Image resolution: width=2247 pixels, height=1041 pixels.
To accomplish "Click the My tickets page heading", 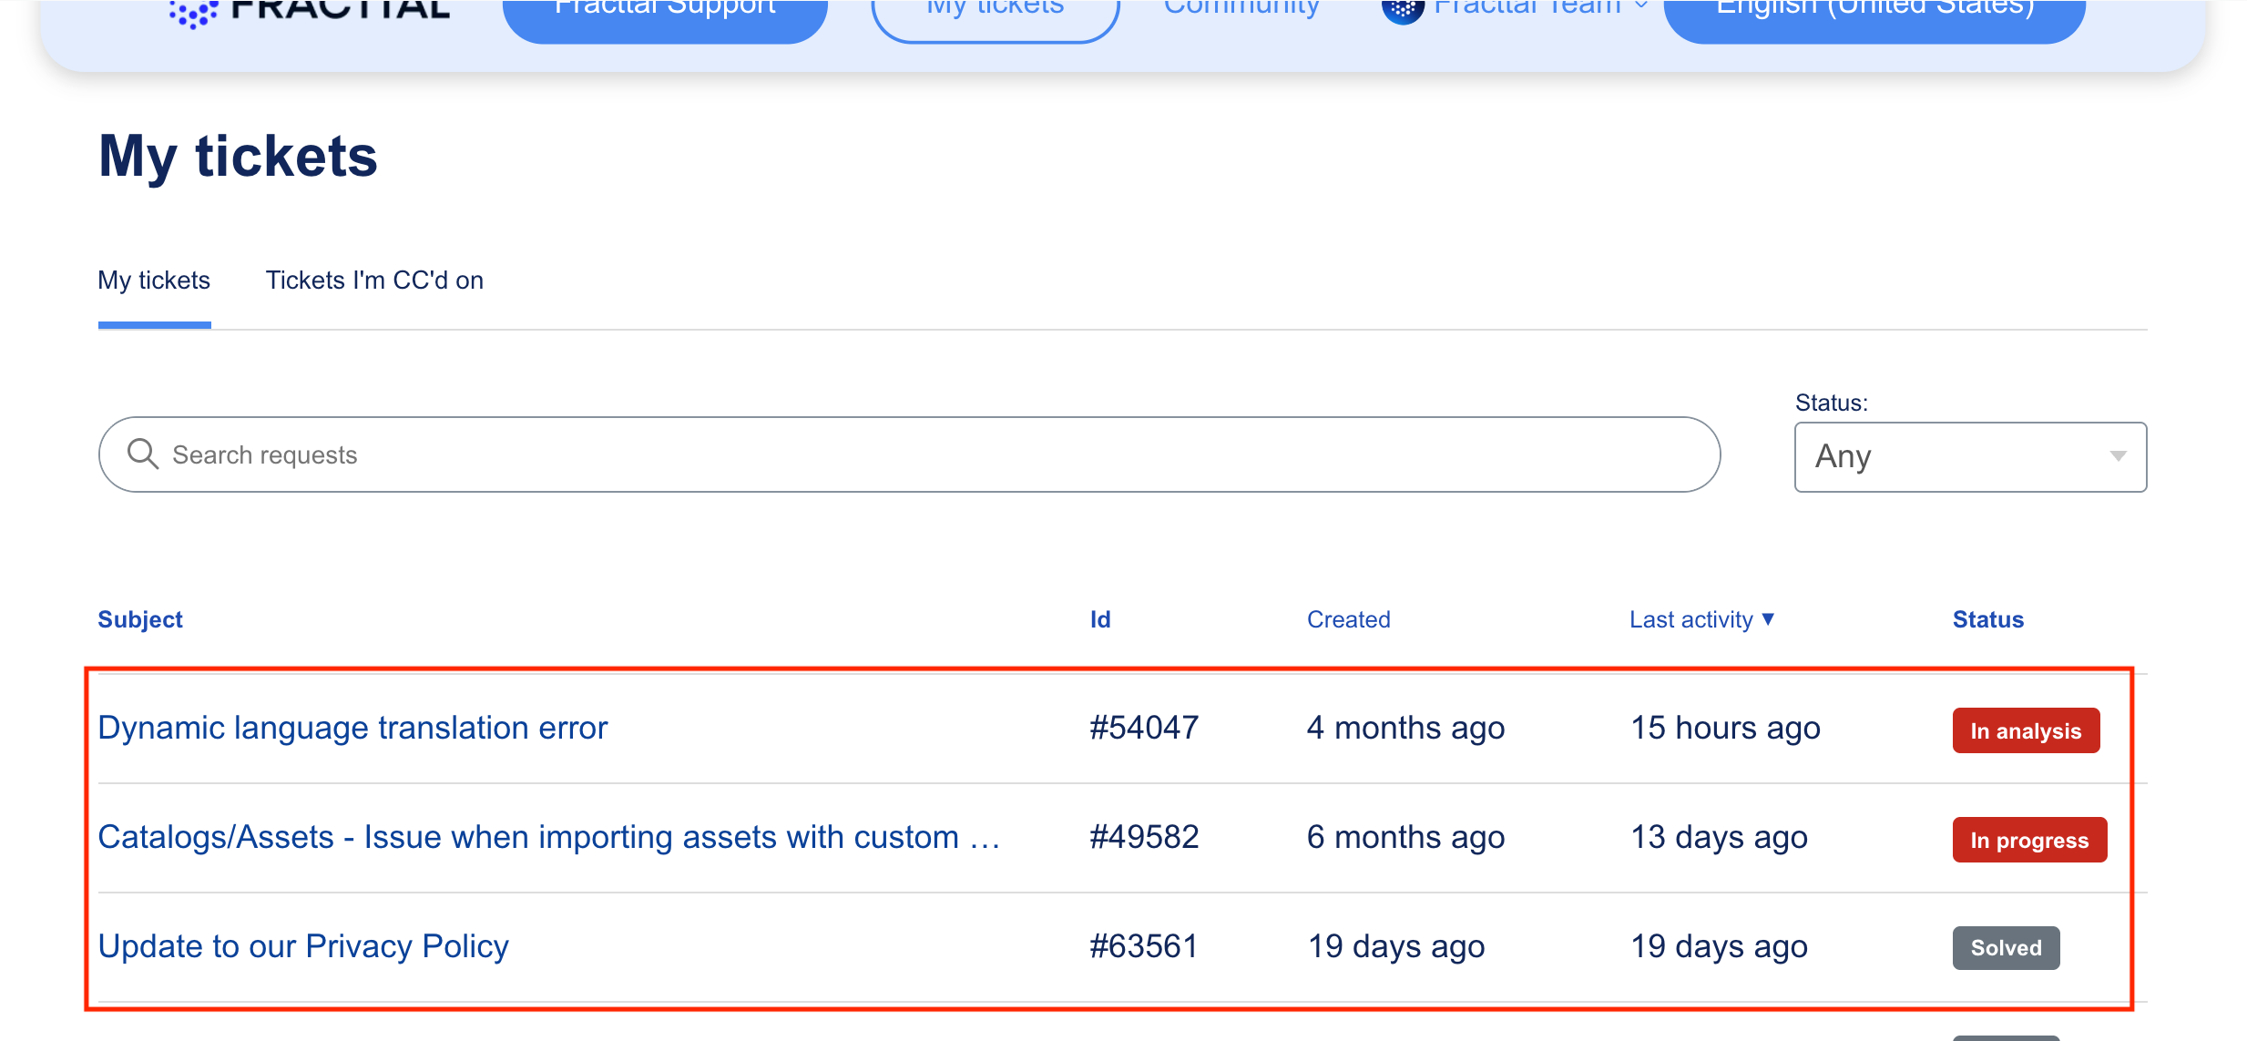I will coord(238,157).
